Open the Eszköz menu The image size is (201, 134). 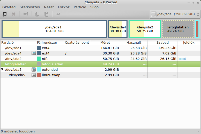coord(64,7)
